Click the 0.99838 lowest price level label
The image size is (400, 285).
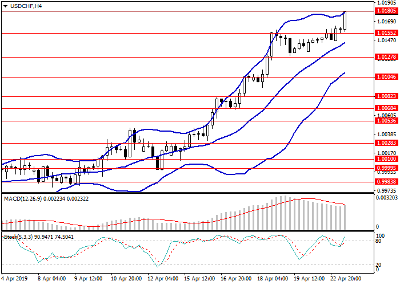[x=387, y=182]
